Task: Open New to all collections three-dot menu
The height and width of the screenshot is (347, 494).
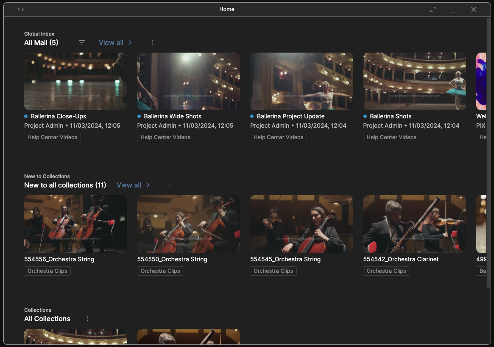Action: [x=170, y=185]
